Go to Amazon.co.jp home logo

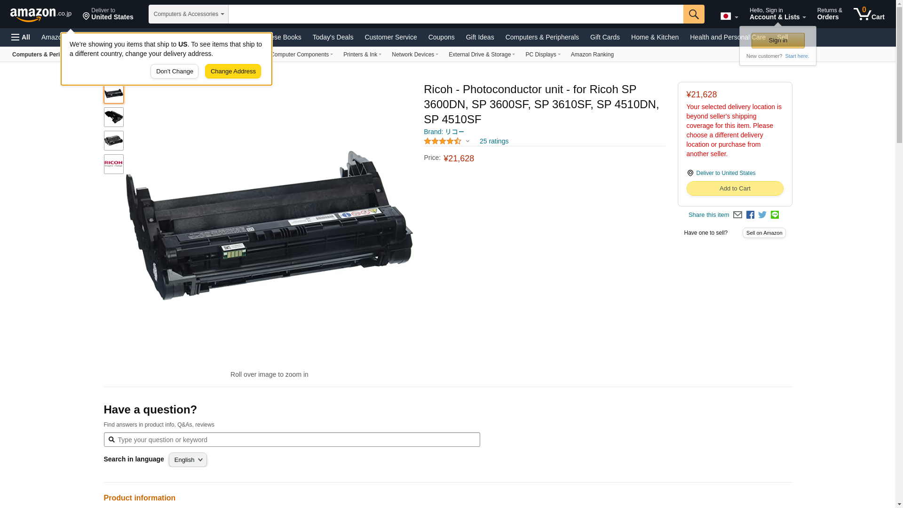(41, 14)
